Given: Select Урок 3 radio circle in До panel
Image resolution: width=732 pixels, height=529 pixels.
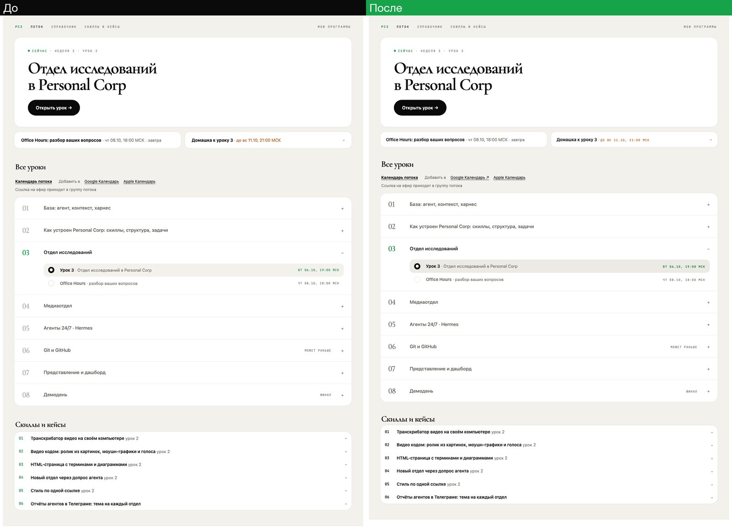Looking at the screenshot, I should 51,270.
